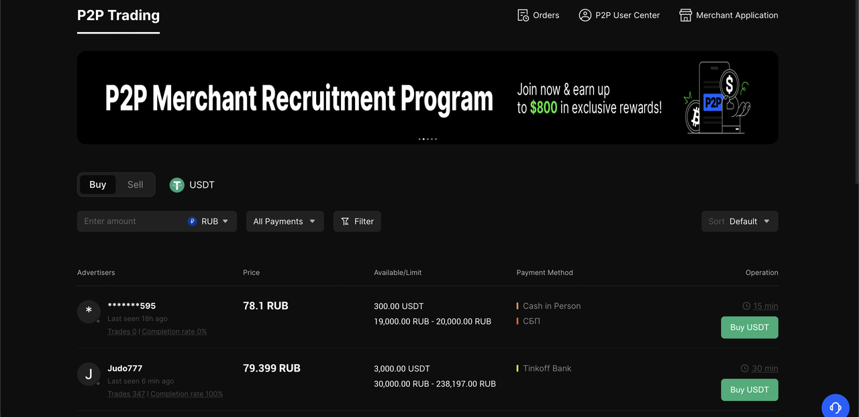The image size is (859, 417).
Task: Click the Orders document icon
Action: (x=523, y=15)
